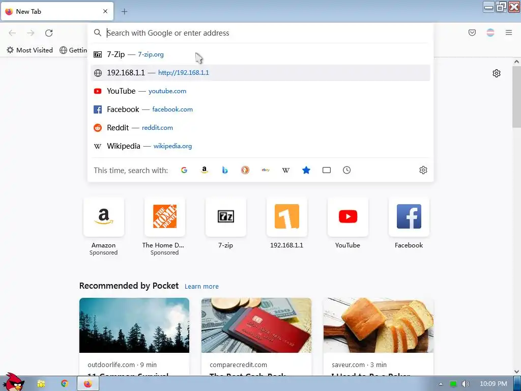Choose the YouTube suggestion row
Viewport: 521px width, 391px height.
(x=260, y=91)
